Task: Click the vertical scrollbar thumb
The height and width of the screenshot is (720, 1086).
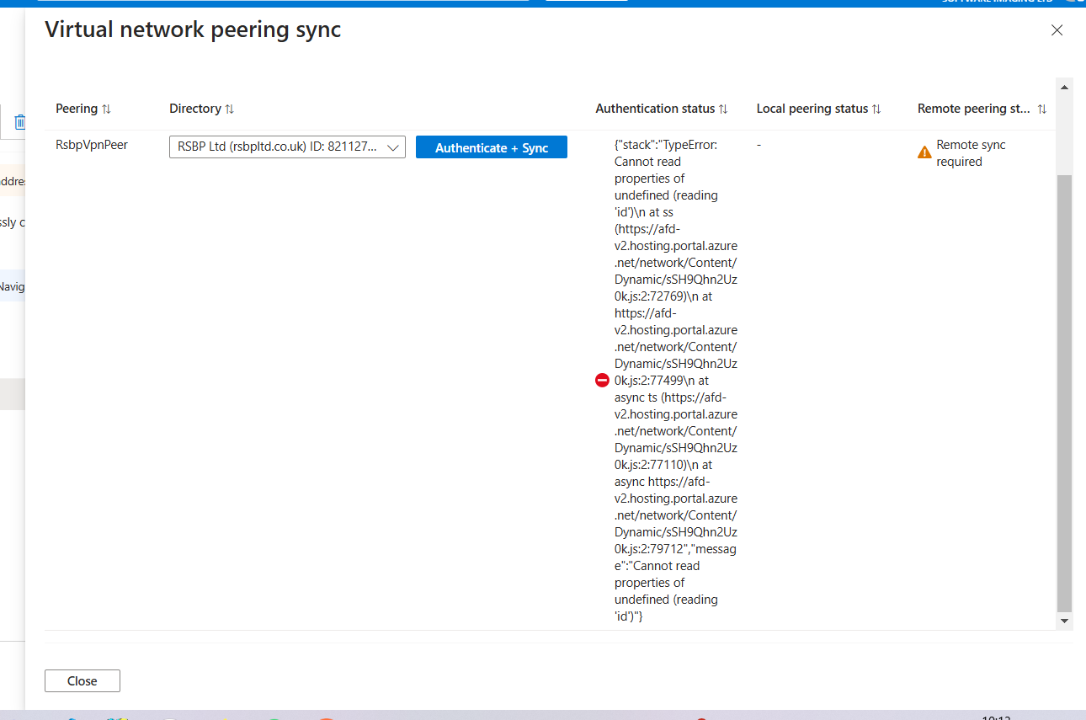Action: coord(1064,393)
